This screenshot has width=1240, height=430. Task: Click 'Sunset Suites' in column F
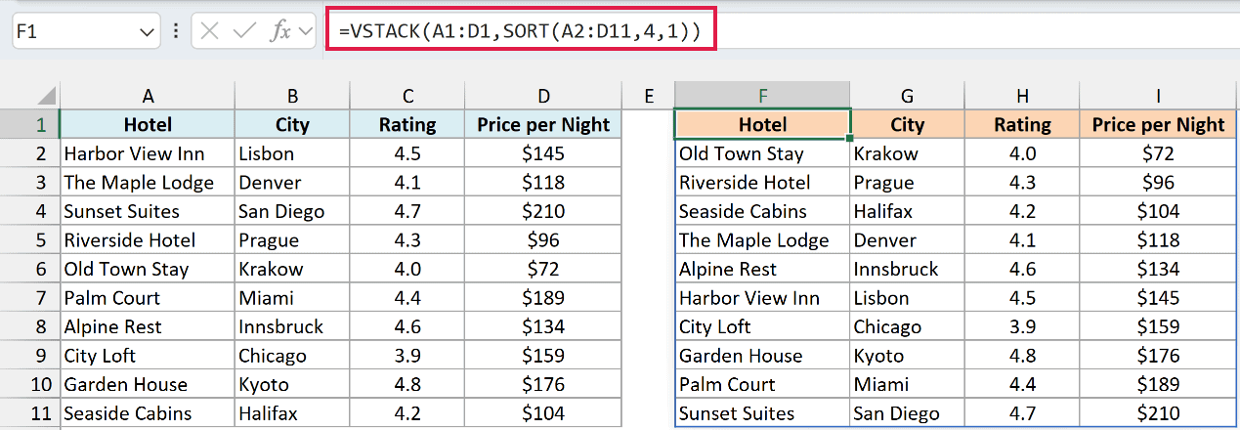point(737,413)
